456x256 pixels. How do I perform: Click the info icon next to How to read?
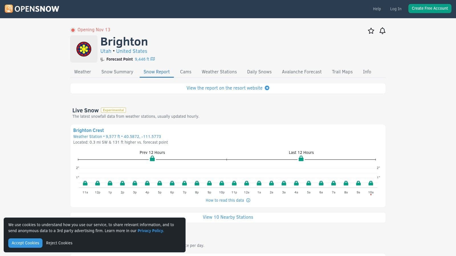248,200
